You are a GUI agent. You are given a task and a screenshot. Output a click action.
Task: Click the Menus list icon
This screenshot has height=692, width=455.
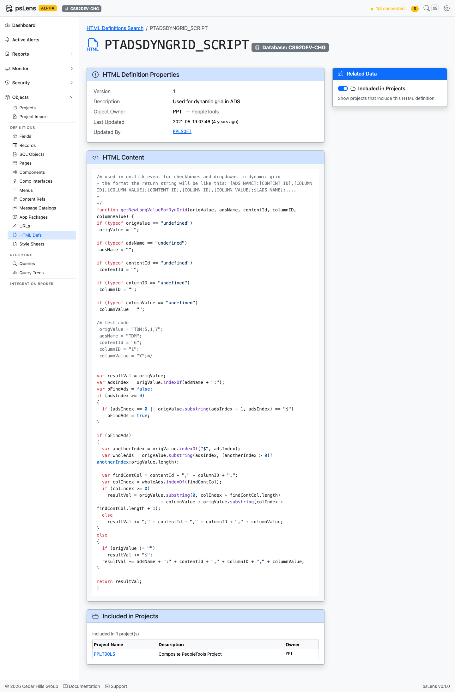point(15,190)
